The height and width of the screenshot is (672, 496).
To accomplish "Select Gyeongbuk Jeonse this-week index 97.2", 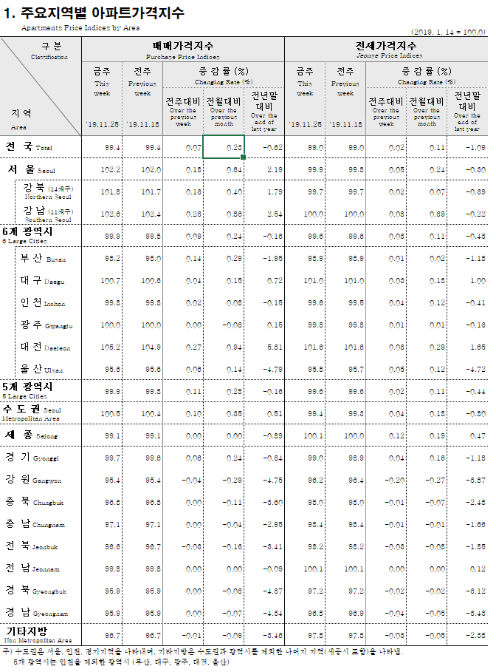I will 315,591.
